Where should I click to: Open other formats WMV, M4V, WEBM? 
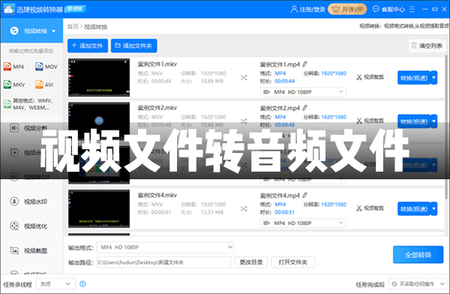28,104
